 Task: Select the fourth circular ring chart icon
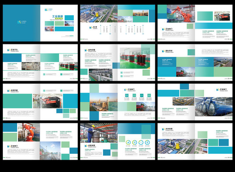(x=147, y=142)
